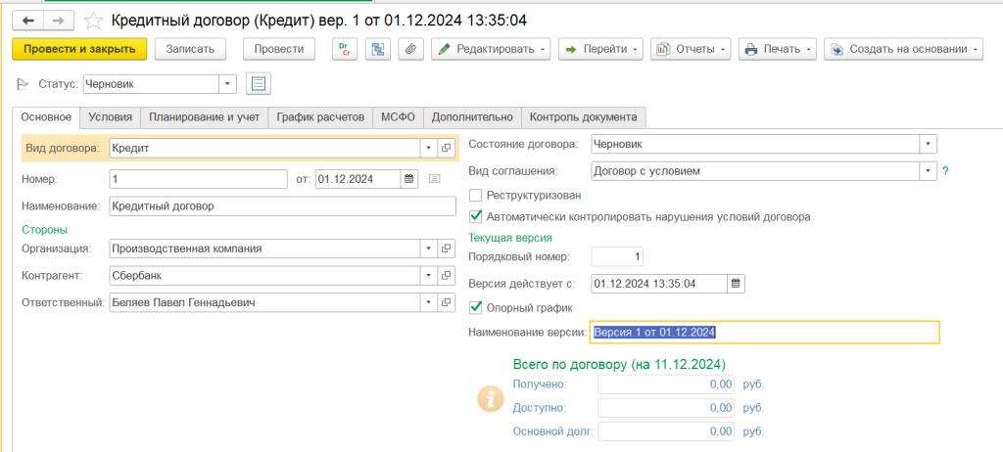
Task: Click the Основной долг link
Action: click(554, 431)
